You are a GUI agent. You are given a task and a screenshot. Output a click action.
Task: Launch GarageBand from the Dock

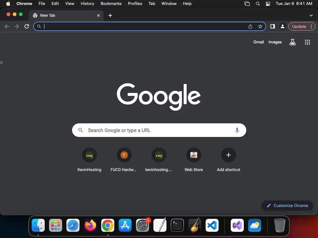coord(195,225)
